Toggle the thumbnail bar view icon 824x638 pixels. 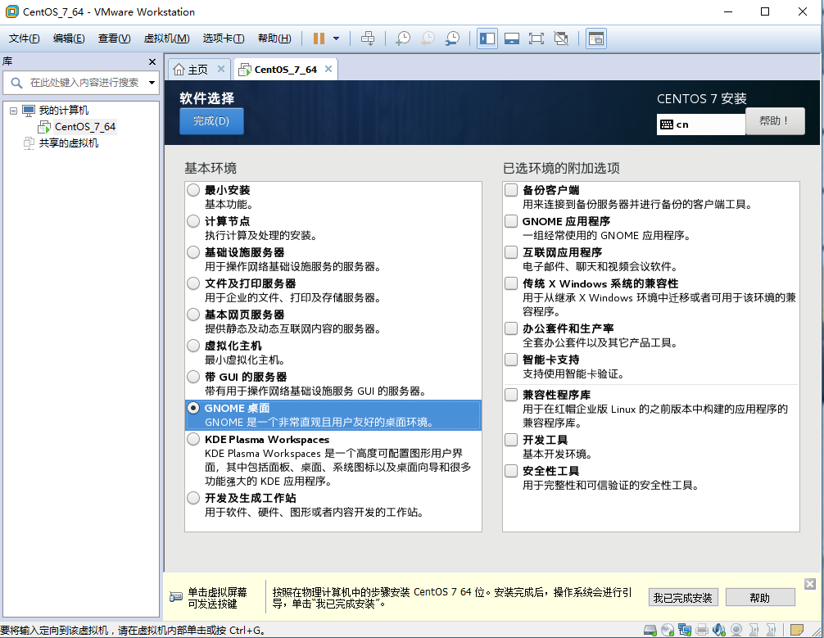[512, 38]
